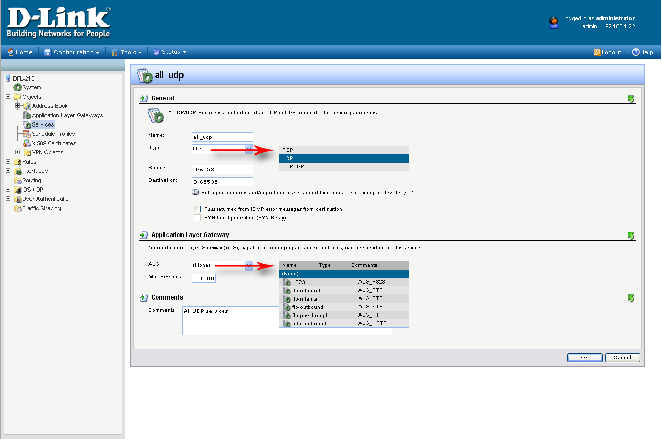This screenshot has width=662, height=440.
Task: Expand the System tree node
Action: tap(8, 87)
